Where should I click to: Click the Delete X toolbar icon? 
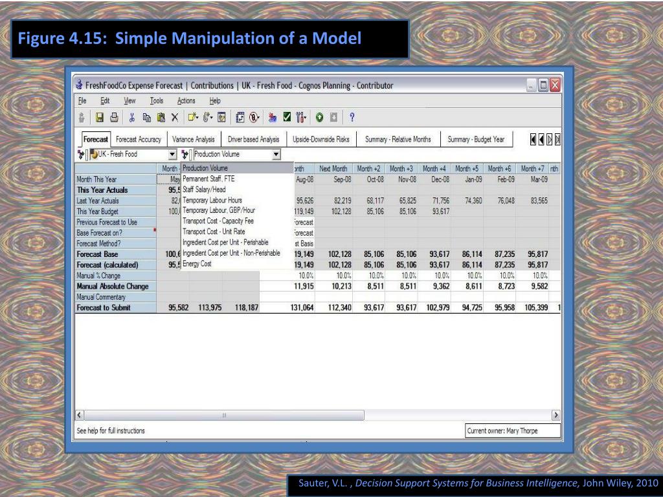[x=175, y=118]
